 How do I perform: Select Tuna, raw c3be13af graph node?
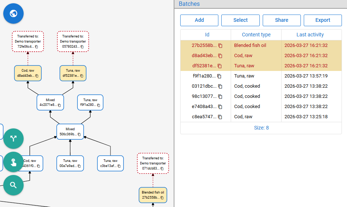point(110,163)
